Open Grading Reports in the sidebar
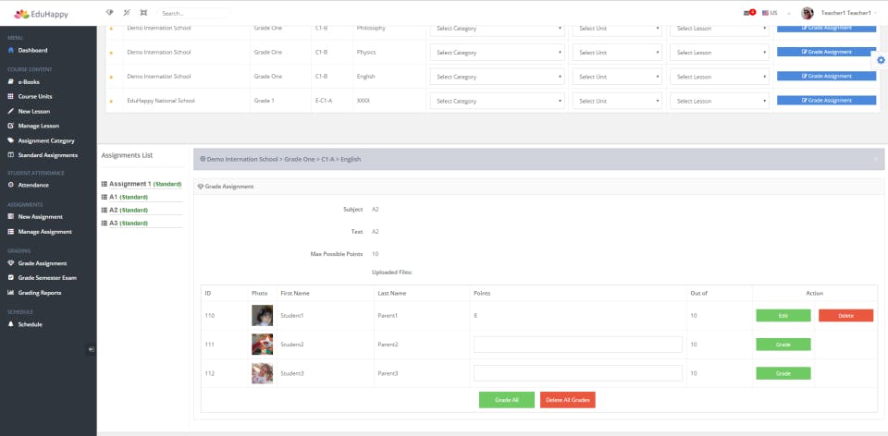888x436 pixels. [x=39, y=293]
